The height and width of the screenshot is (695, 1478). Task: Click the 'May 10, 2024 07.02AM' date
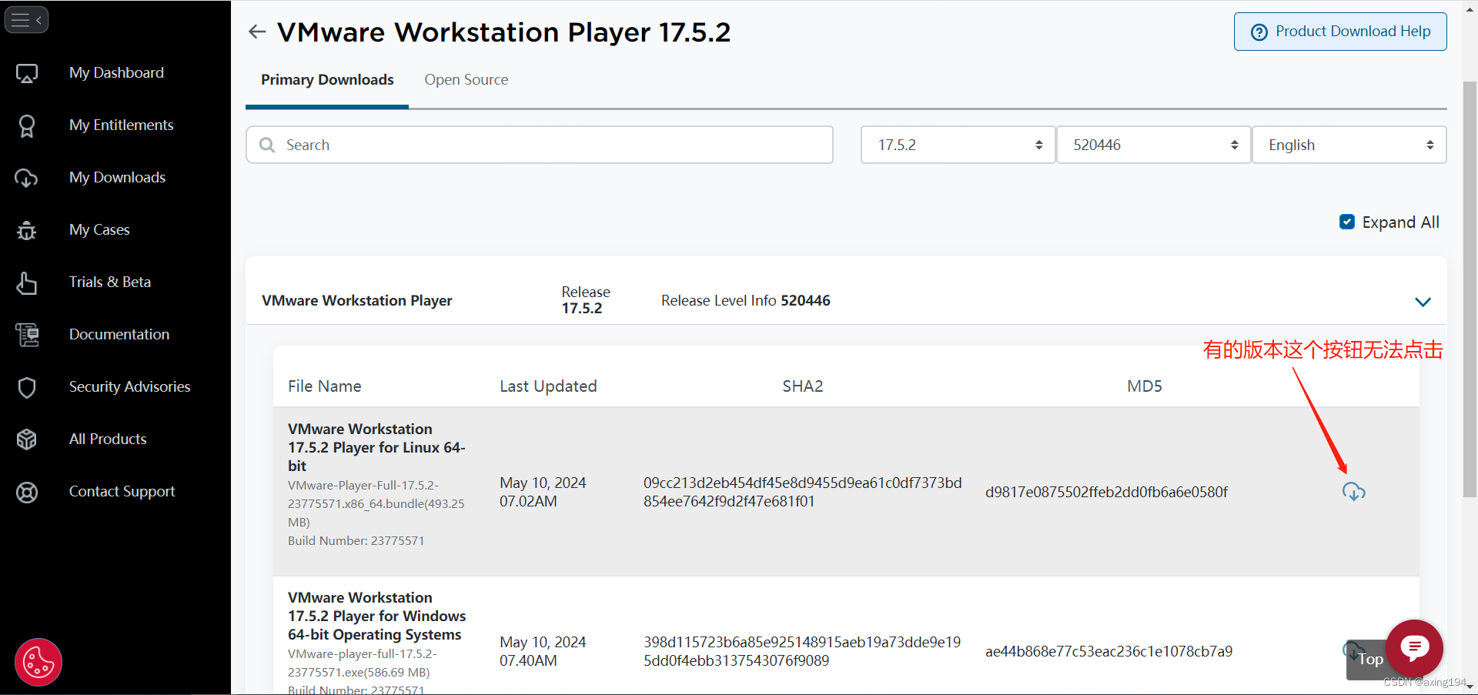click(x=543, y=492)
